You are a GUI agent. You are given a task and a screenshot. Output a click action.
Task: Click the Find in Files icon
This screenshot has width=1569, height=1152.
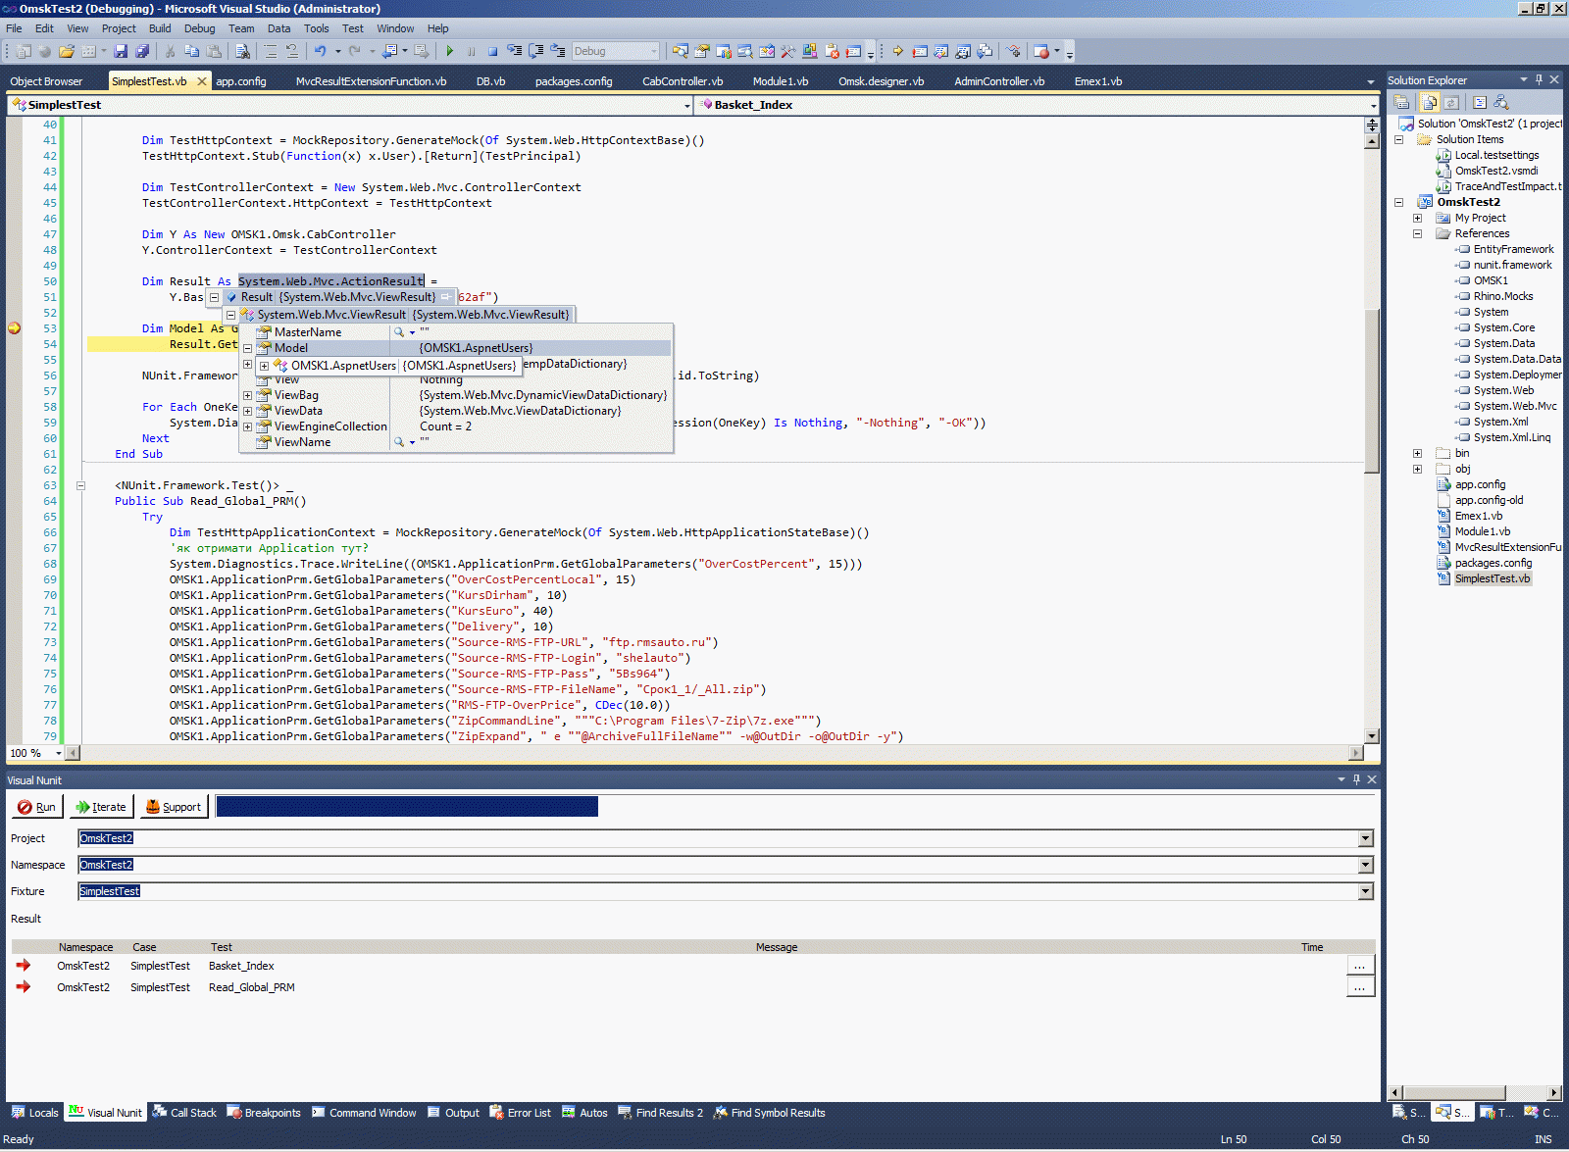pos(242,51)
